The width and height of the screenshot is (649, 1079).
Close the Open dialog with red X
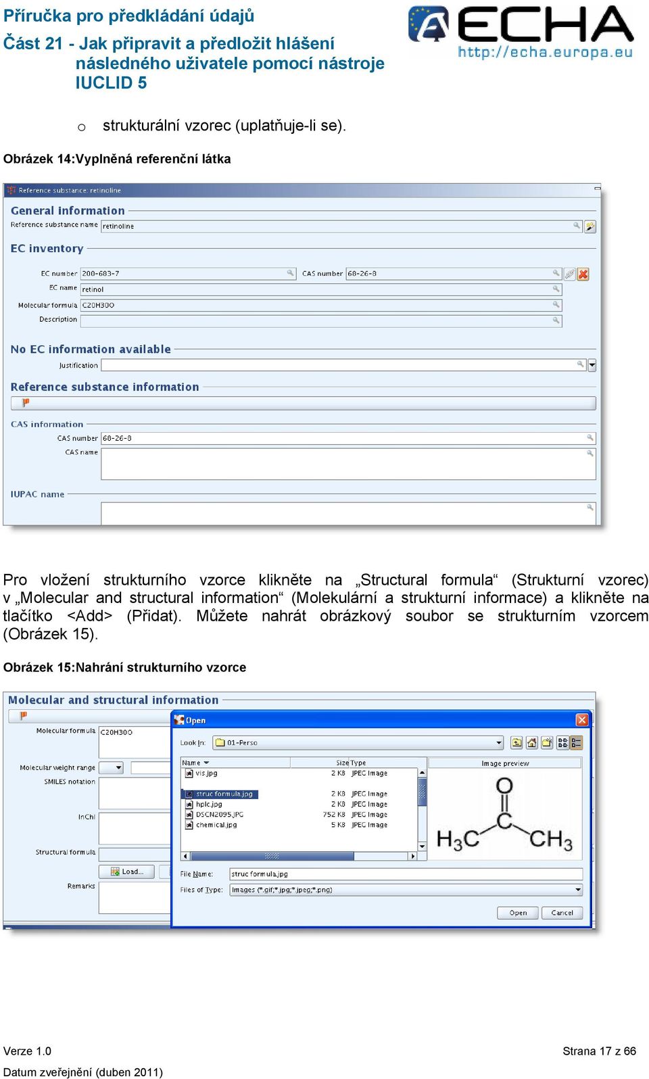[x=581, y=720]
